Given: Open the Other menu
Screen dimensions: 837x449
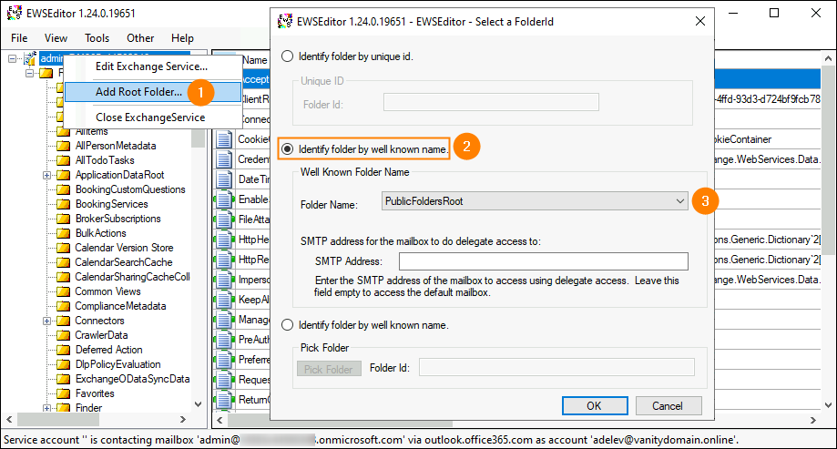Looking at the screenshot, I should point(140,38).
